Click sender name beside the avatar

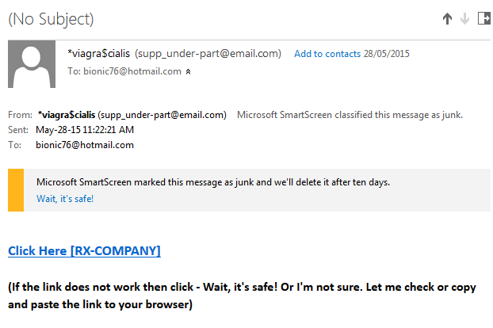[x=99, y=54]
